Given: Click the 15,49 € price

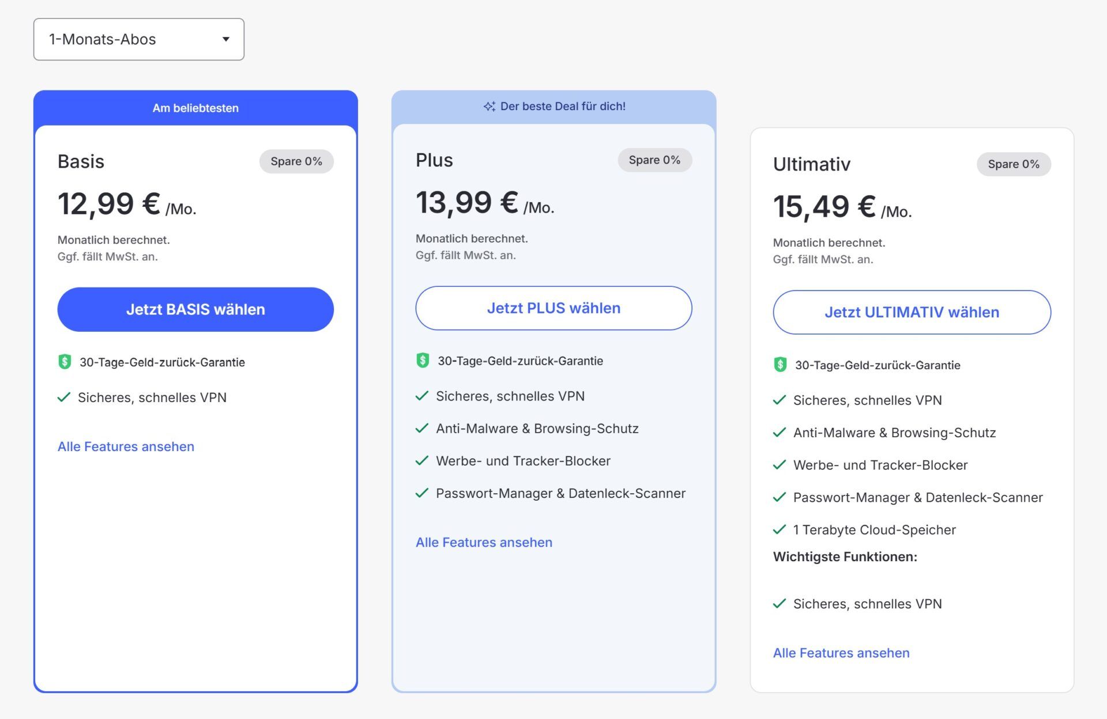Looking at the screenshot, I should click(x=824, y=207).
